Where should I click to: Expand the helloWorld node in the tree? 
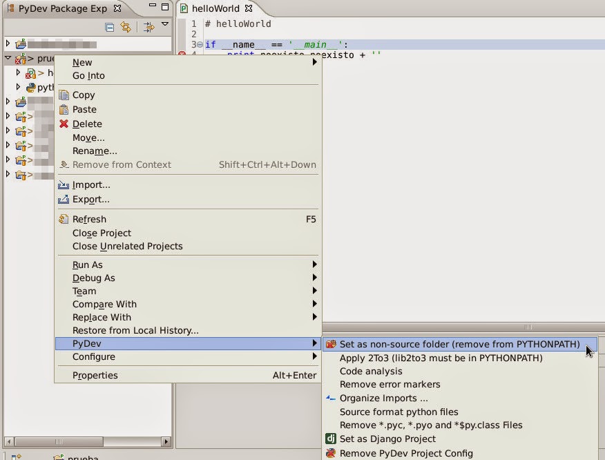click(x=17, y=73)
